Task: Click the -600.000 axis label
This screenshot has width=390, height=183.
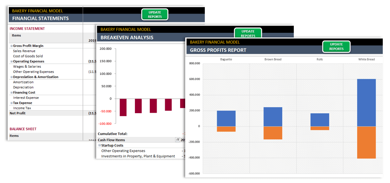Action: tap(194, 174)
